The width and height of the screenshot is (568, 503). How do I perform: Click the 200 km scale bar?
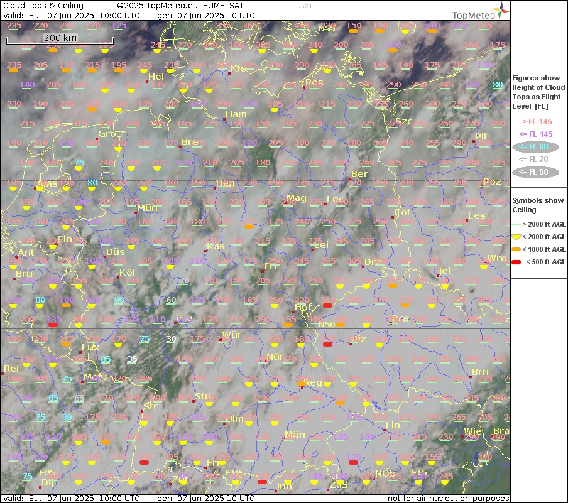60,40
